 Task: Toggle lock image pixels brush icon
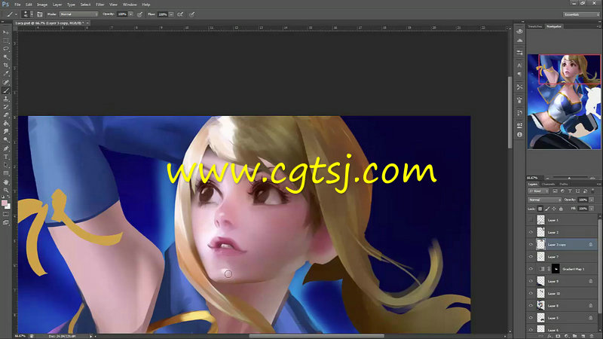click(x=547, y=209)
